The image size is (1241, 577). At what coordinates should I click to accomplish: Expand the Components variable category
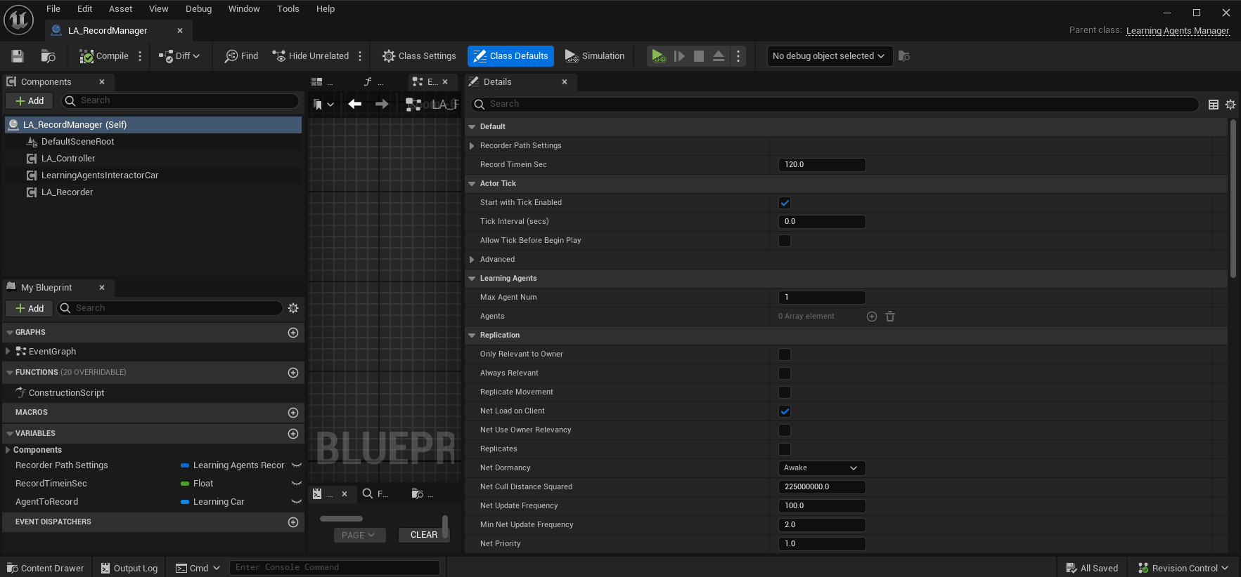coord(8,450)
